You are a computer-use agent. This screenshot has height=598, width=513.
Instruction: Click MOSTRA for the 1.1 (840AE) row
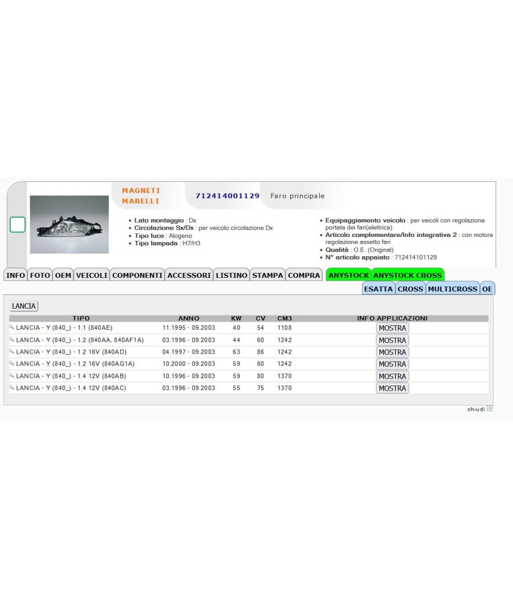tap(392, 328)
